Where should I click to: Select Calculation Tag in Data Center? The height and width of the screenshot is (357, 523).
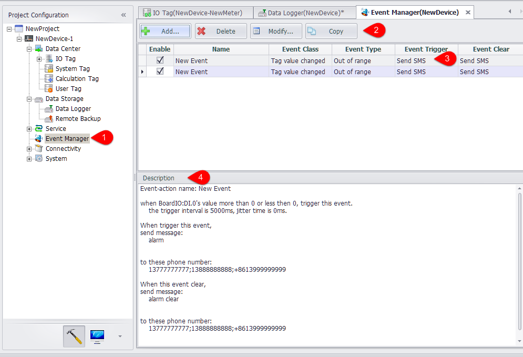click(x=77, y=79)
